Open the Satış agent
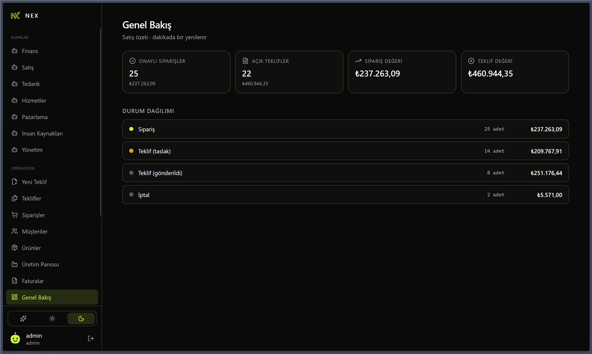The height and width of the screenshot is (354, 592). [52, 68]
